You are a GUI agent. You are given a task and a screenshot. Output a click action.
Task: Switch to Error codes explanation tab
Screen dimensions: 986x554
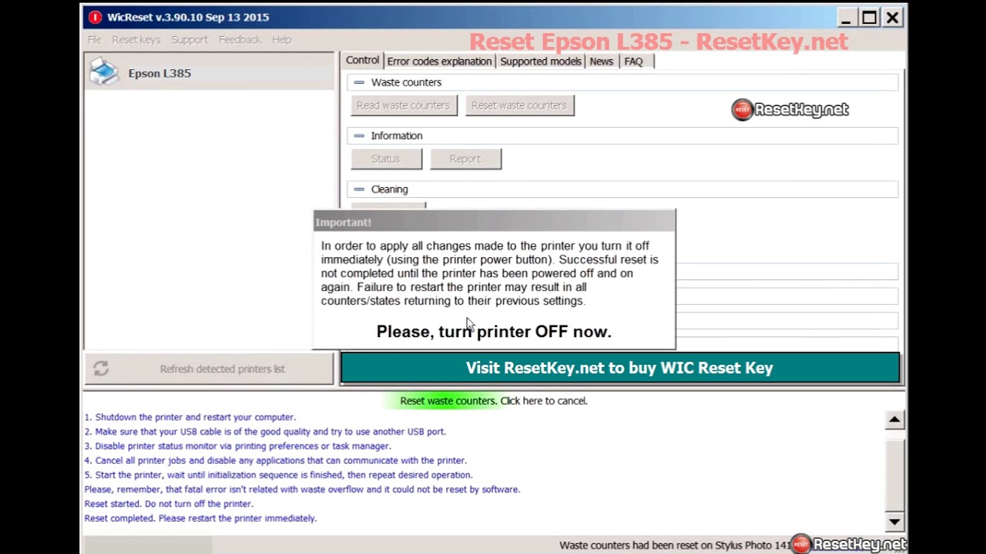(439, 62)
